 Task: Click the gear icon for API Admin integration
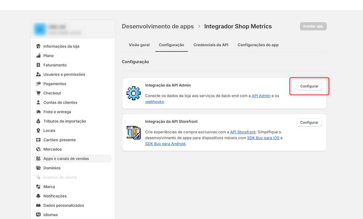coord(134,93)
